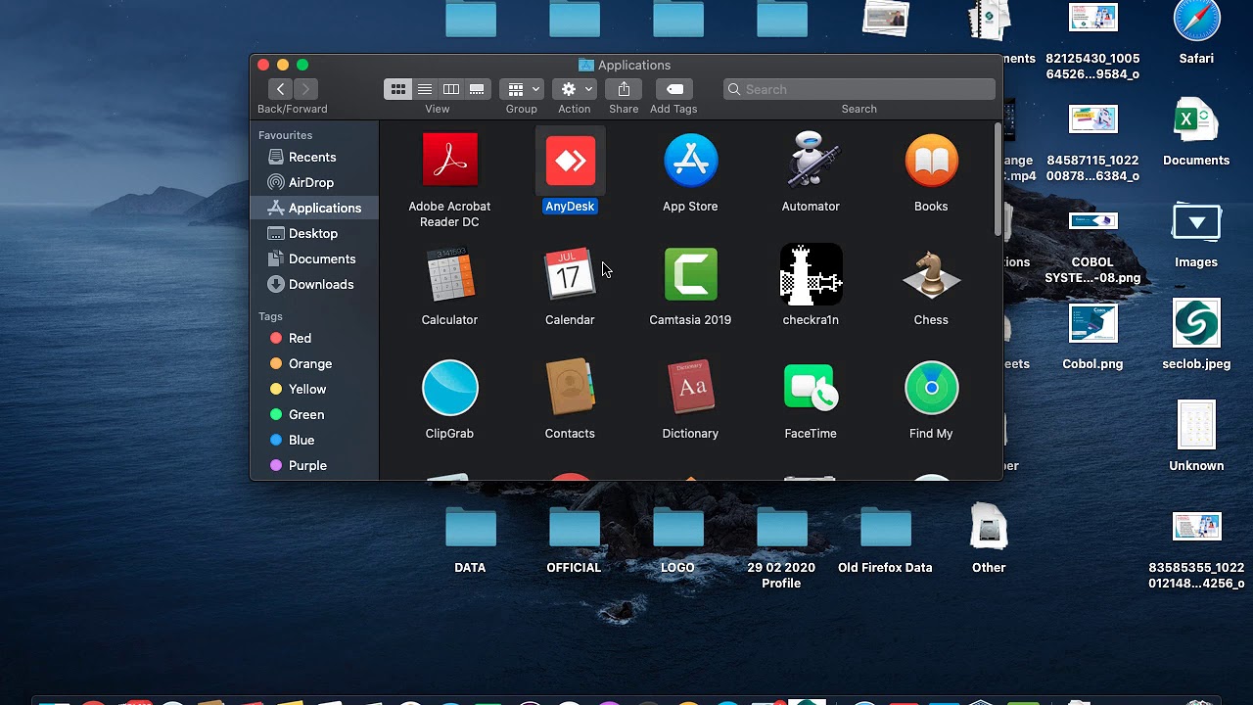Open AirDrop in Finder sidebar
1253x705 pixels.
314,182
